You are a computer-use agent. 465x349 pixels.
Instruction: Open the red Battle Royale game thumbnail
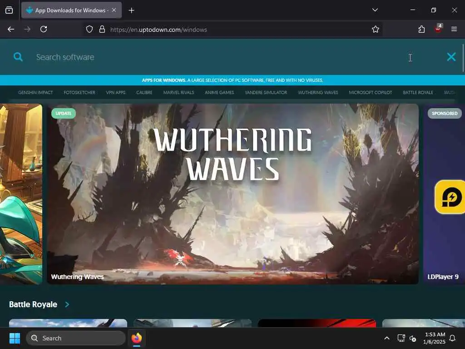[317, 323]
